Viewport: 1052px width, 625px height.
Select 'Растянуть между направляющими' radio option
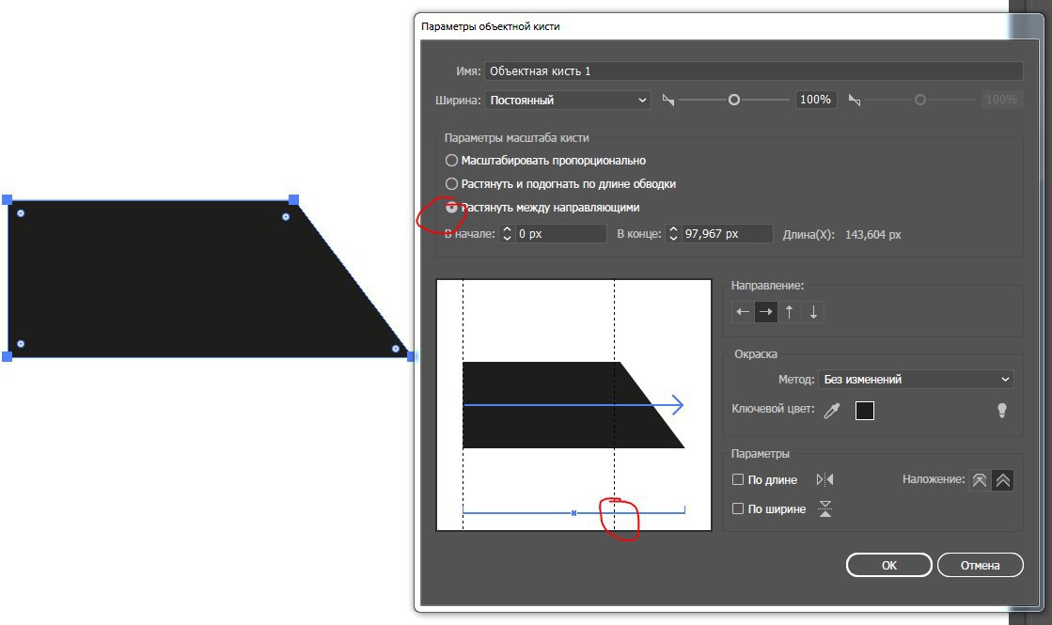point(451,207)
